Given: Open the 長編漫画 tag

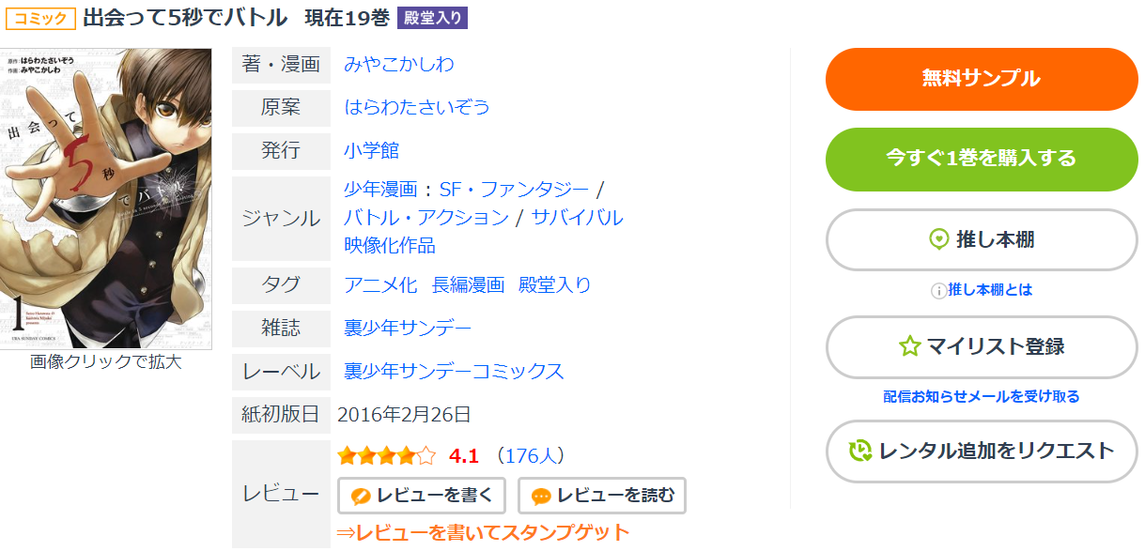Looking at the screenshot, I should [468, 285].
